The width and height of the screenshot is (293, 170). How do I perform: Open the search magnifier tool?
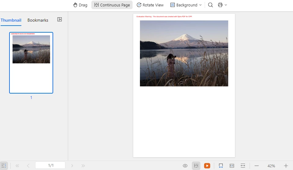211,5
